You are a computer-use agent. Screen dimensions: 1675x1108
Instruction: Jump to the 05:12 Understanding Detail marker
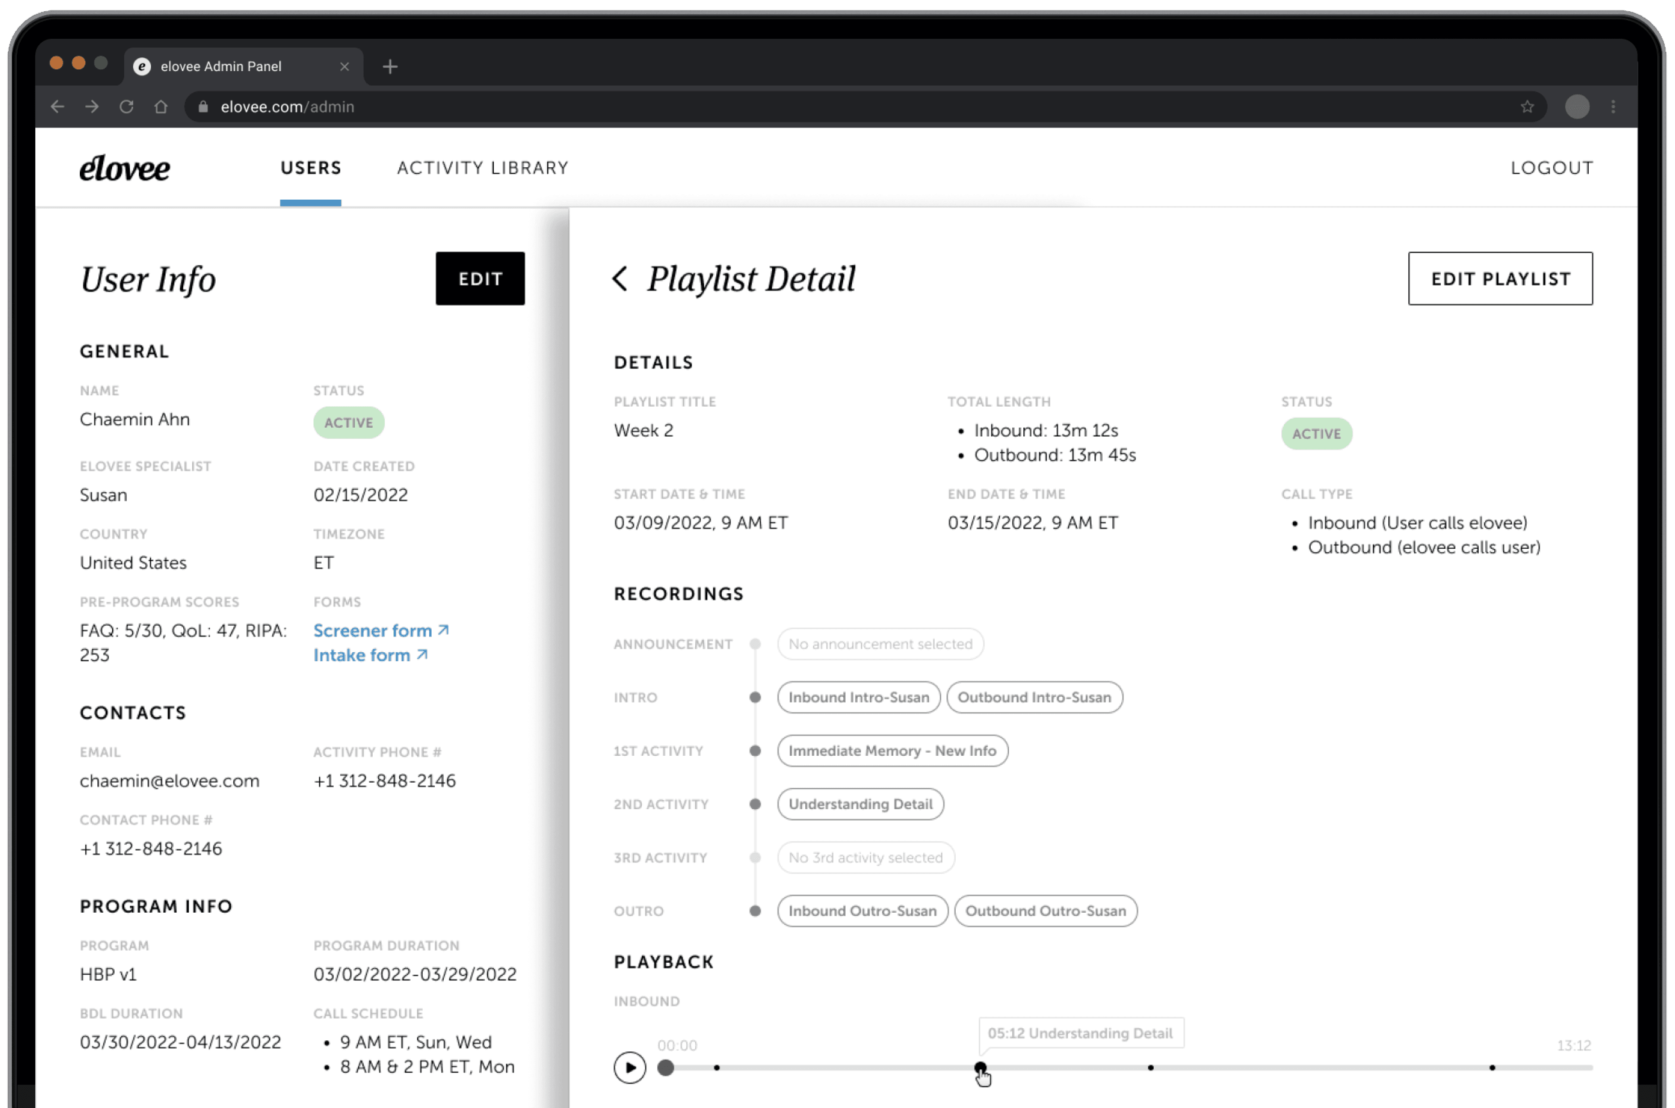point(980,1067)
